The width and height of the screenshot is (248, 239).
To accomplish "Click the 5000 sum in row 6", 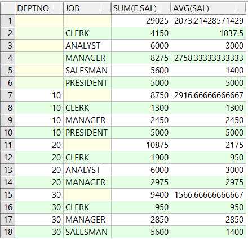I will 141,83.
